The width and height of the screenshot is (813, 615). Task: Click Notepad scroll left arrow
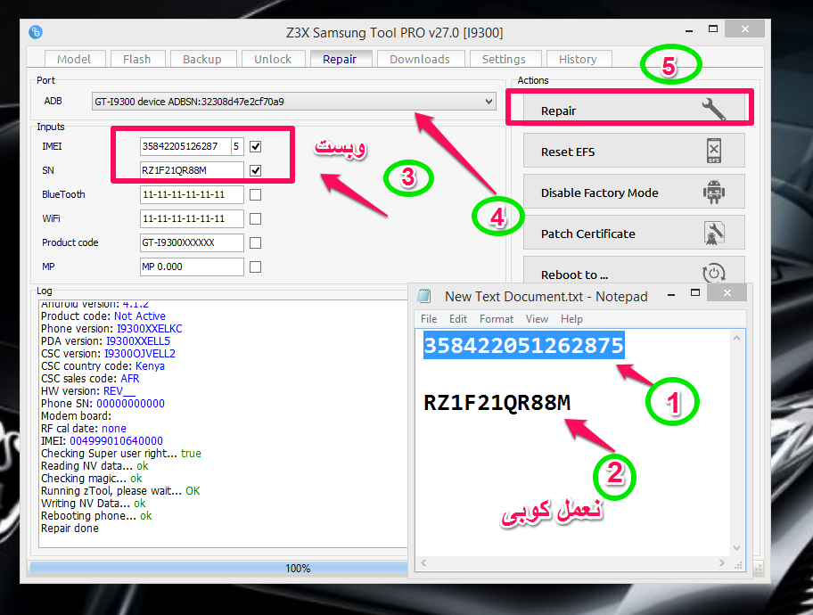point(423,563)
